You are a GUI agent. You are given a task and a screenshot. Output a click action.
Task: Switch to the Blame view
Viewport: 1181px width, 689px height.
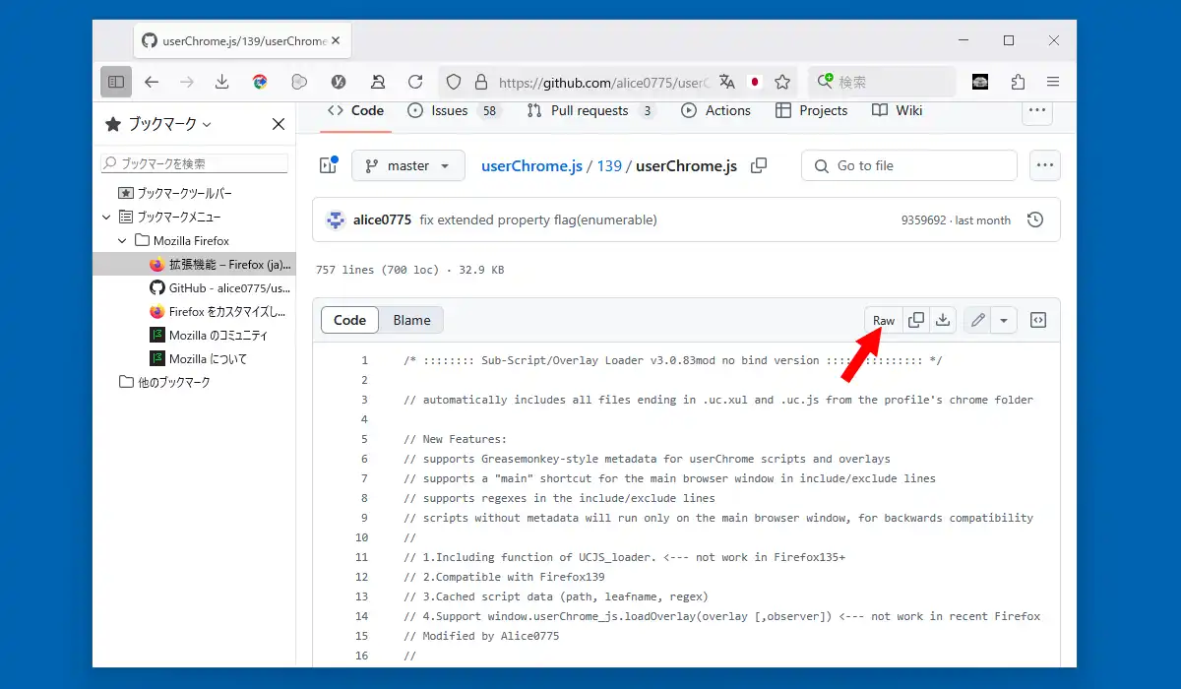click(x=411, y=320)
